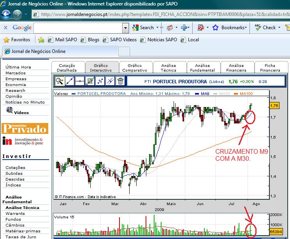Click the browser Back arrow button

tap(6, 14)
